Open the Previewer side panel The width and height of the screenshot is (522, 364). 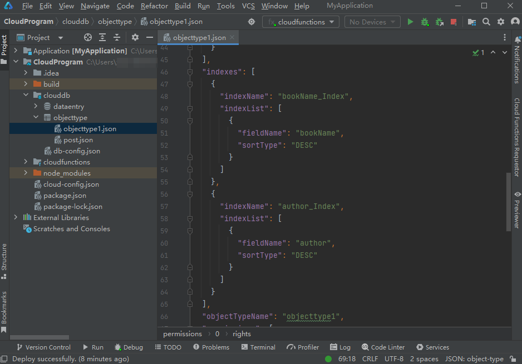point(517,210)
